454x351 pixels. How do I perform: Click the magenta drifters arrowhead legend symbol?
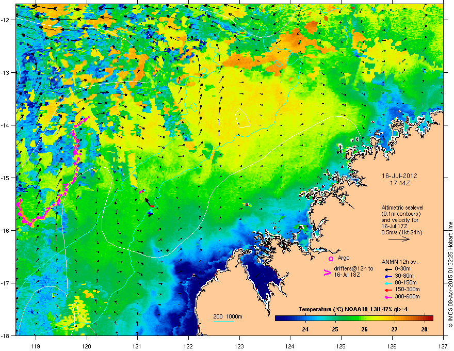point(327,273)
